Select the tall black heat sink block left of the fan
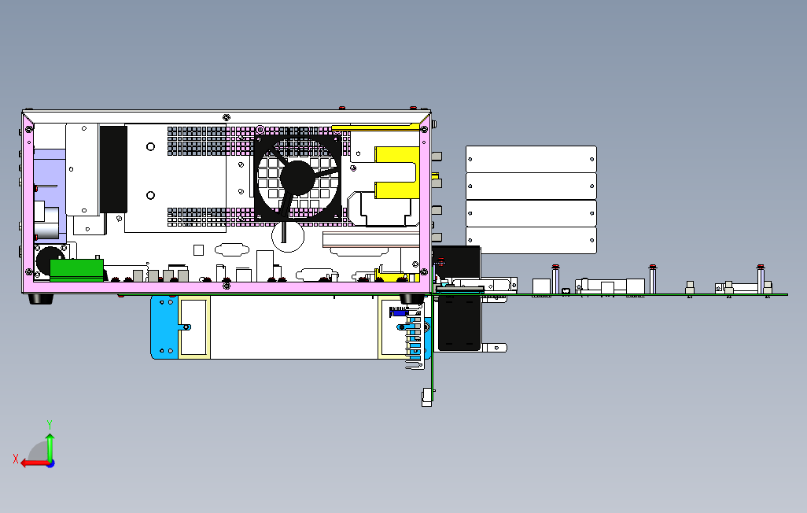This screenshot has height=513, width=807. (x=113, y=169)
